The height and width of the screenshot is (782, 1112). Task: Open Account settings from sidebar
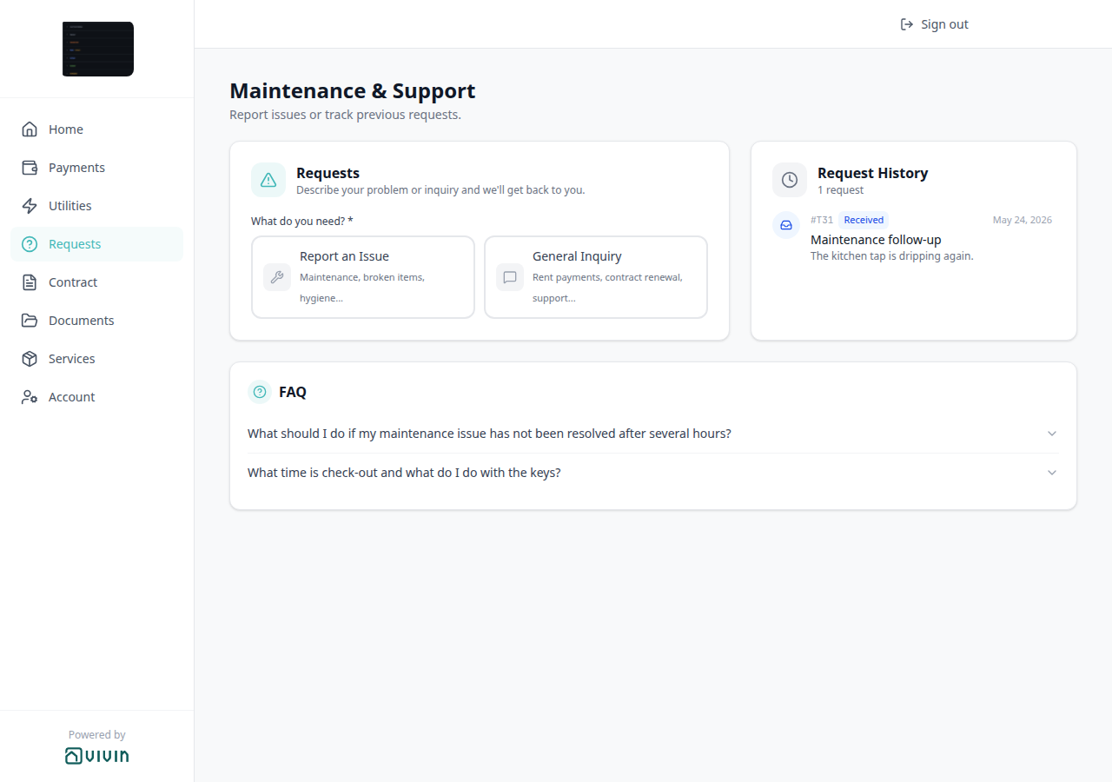click(96, 397)
